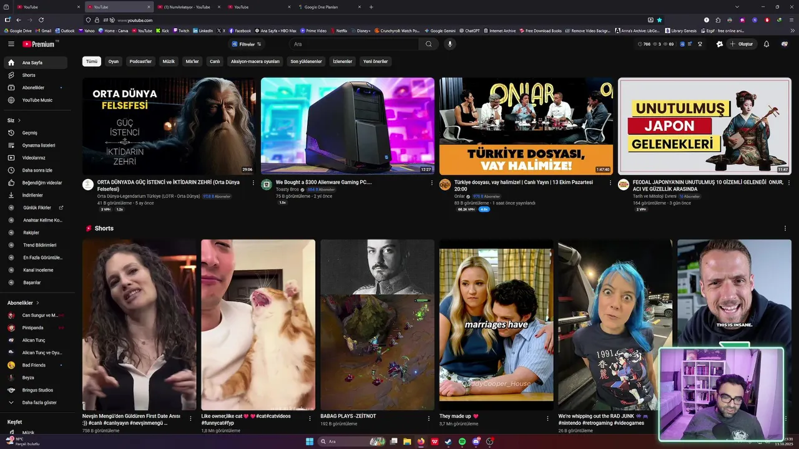Open browser tab list dropdown arrow
The image size is (799, 449).
point(737,7)
